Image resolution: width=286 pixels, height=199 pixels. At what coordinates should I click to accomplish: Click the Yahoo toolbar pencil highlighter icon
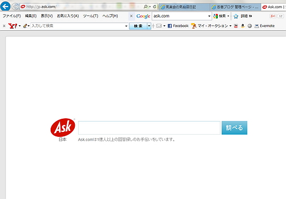25,26
